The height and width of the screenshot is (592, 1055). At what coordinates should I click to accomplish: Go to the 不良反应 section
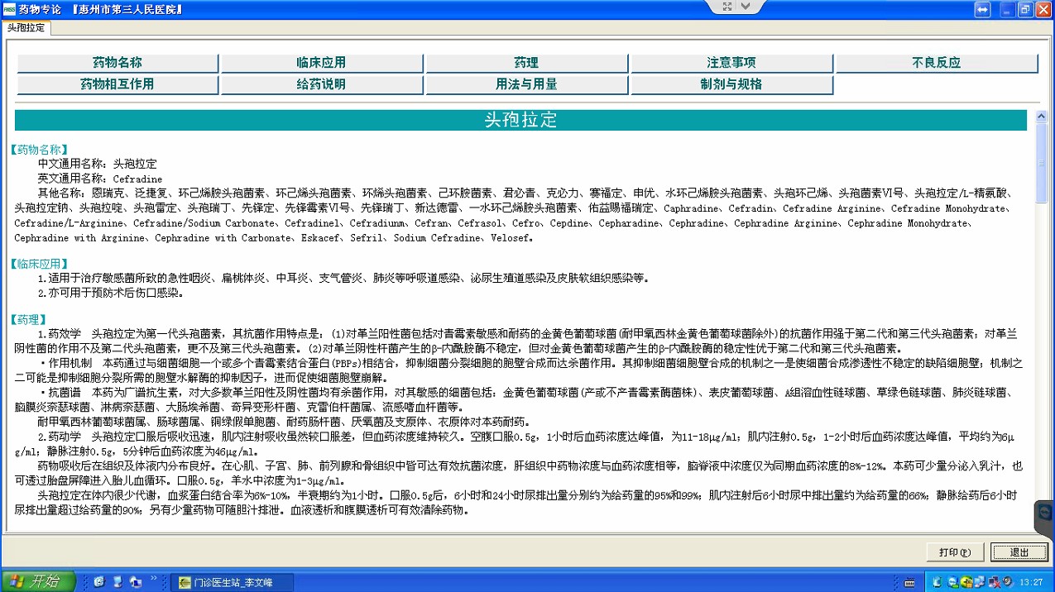(x=936, y=63)
